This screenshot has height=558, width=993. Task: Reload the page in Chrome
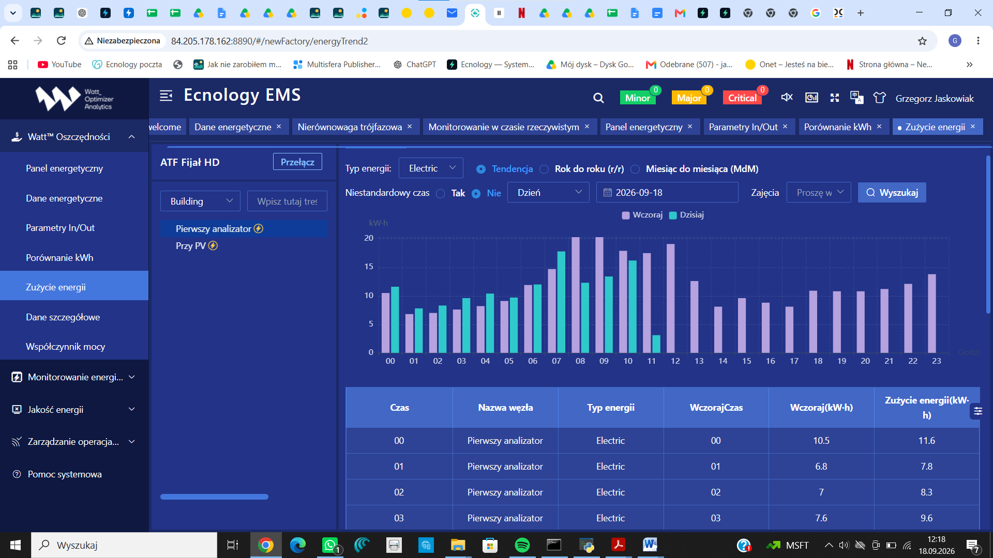(x=61, y=41)
